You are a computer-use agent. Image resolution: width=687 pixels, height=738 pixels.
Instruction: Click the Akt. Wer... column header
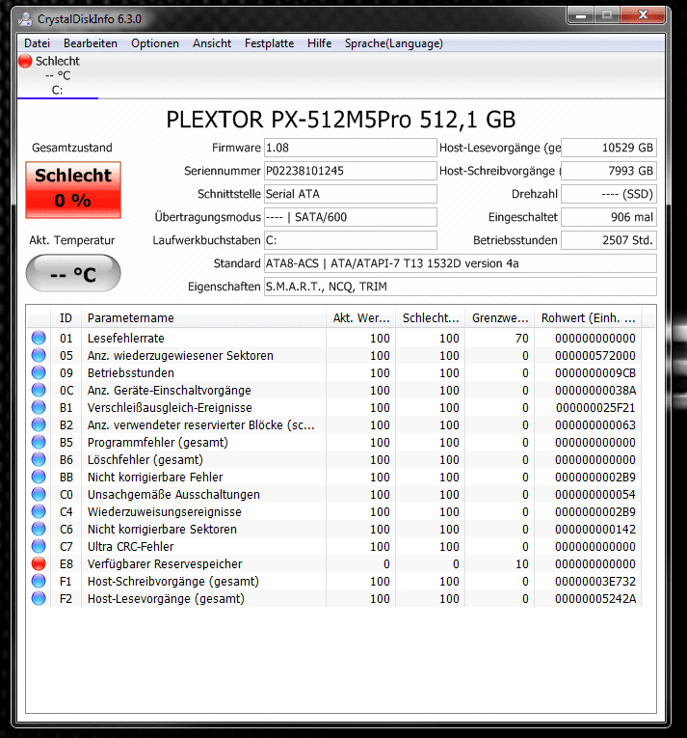(x=360, y=317)
